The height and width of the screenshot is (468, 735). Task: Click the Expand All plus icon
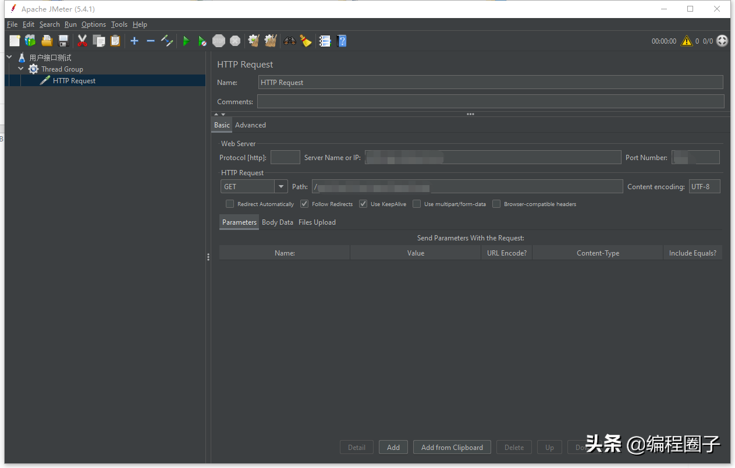click(134, 41)
